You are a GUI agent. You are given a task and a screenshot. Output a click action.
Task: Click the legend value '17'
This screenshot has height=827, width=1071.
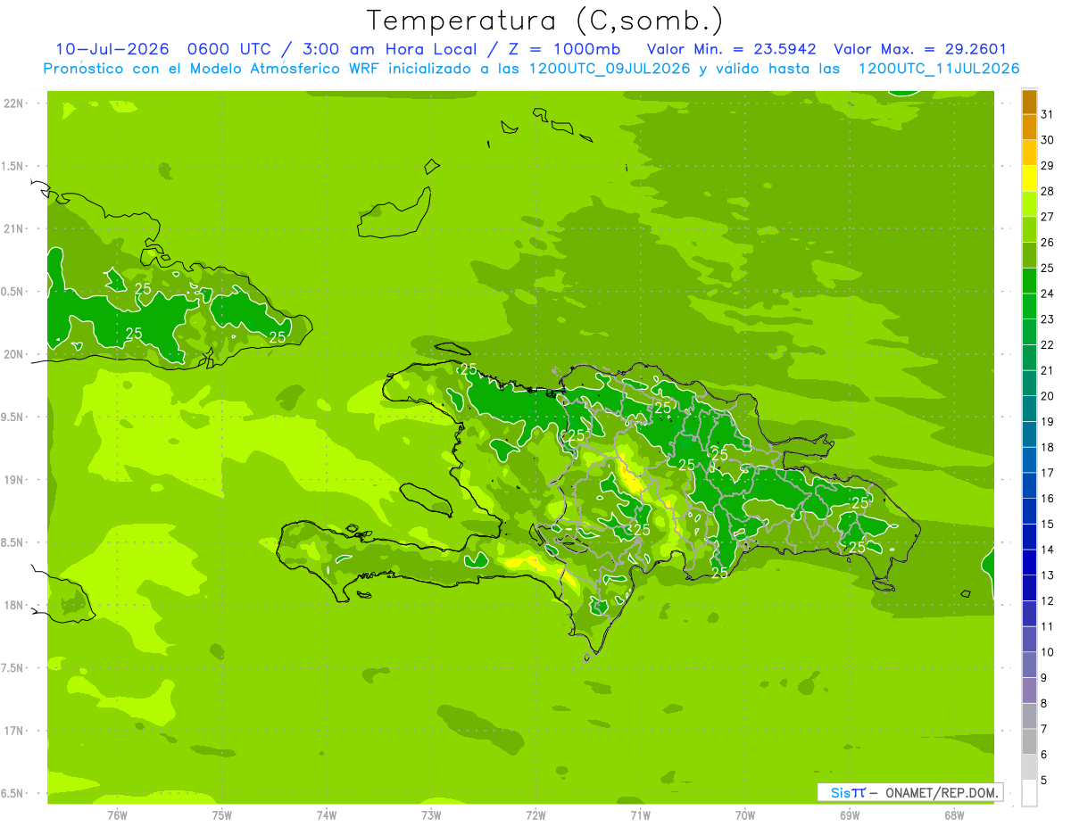[x=1048, y=473]
